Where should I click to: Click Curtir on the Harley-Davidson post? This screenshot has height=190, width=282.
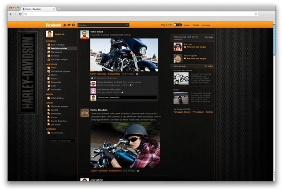(x=94, y=171)
